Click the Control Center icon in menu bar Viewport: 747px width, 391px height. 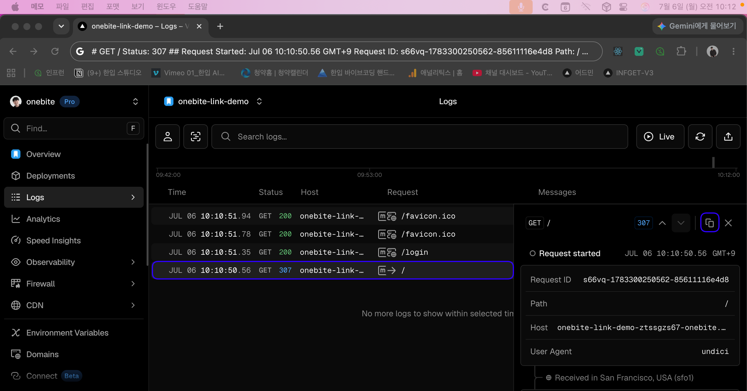tap(623, 7)
